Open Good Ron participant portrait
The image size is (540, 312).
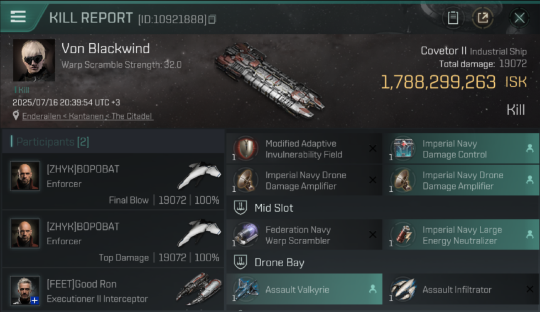click(25, 290)
